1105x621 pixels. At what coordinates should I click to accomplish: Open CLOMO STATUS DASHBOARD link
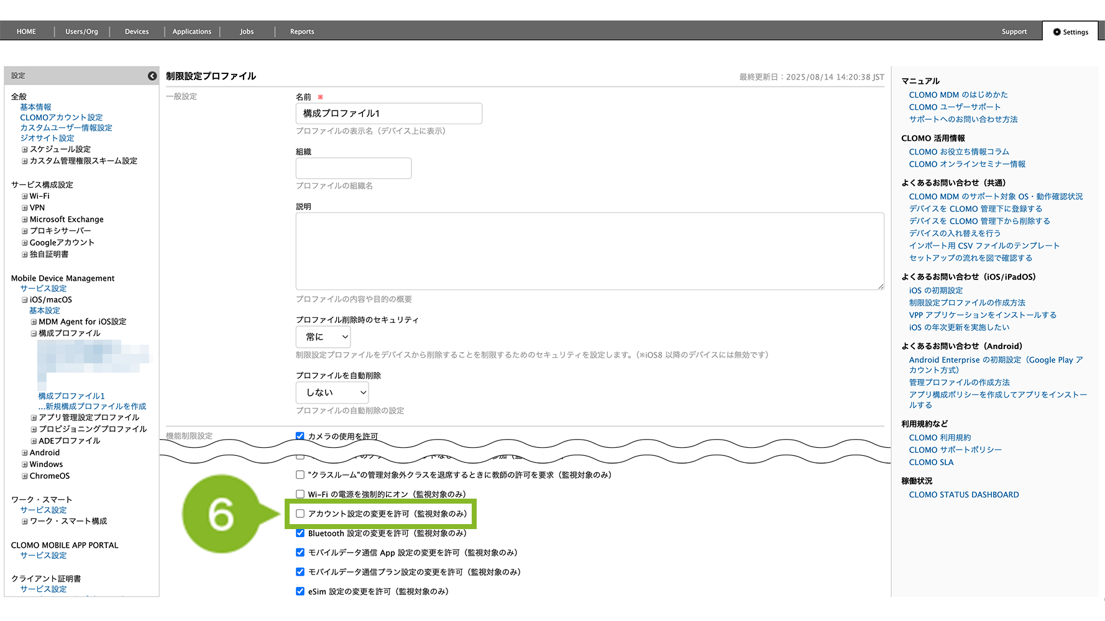point(963,495)
